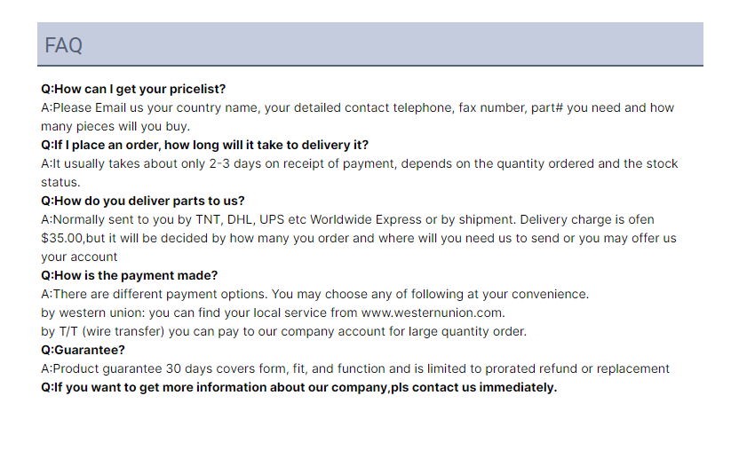Click the word 'status.' under delivery answer

(60, 182)
